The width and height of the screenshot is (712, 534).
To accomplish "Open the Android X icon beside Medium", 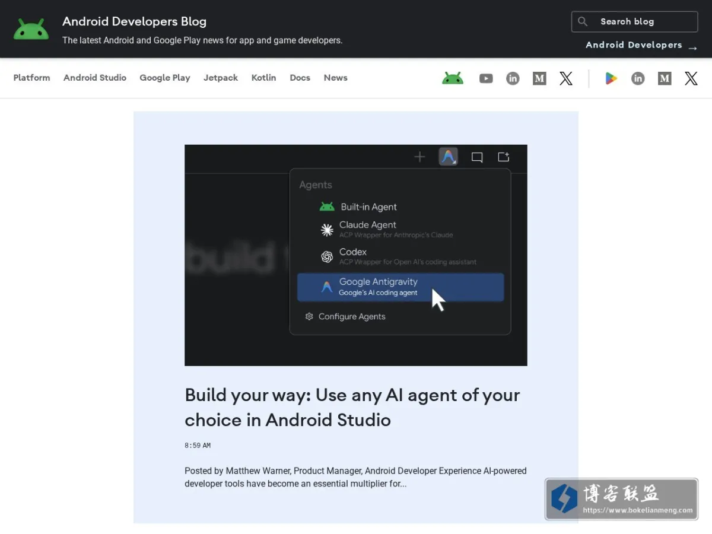I will click(566, 78).
